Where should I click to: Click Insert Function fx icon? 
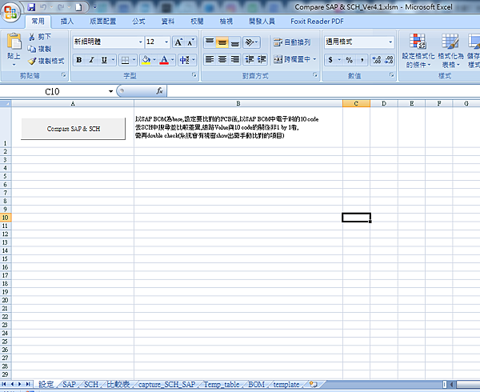click(159, 91)
